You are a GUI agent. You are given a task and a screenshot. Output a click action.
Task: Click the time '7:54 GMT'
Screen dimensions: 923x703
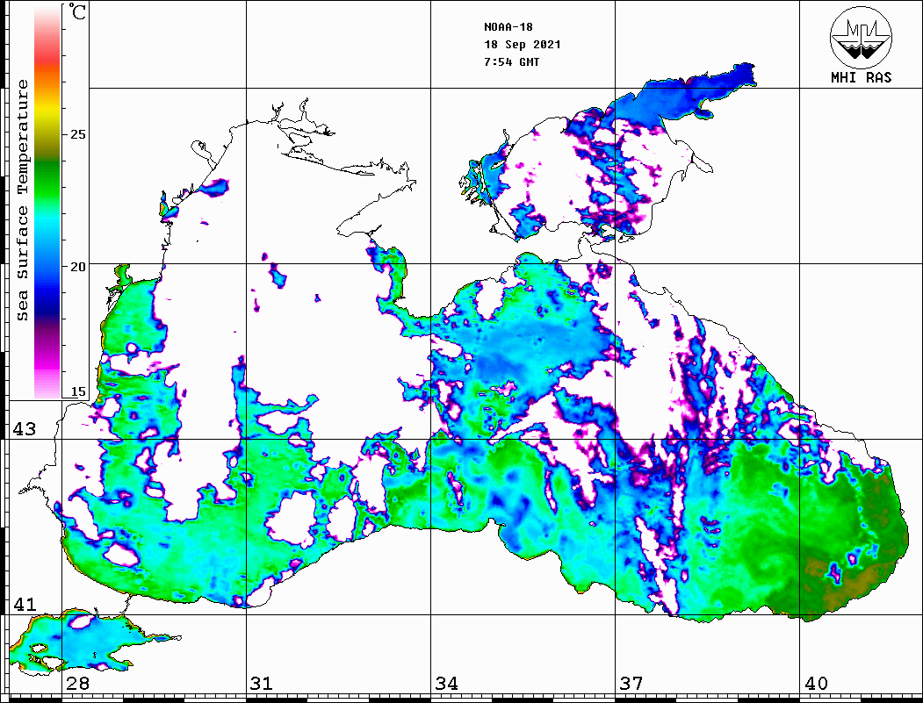pyautogui.click(x=512, y=62)
